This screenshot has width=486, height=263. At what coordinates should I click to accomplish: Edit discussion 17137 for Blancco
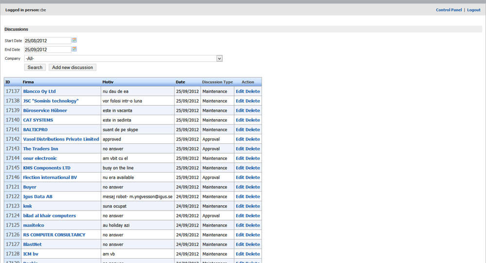(240, 91)
